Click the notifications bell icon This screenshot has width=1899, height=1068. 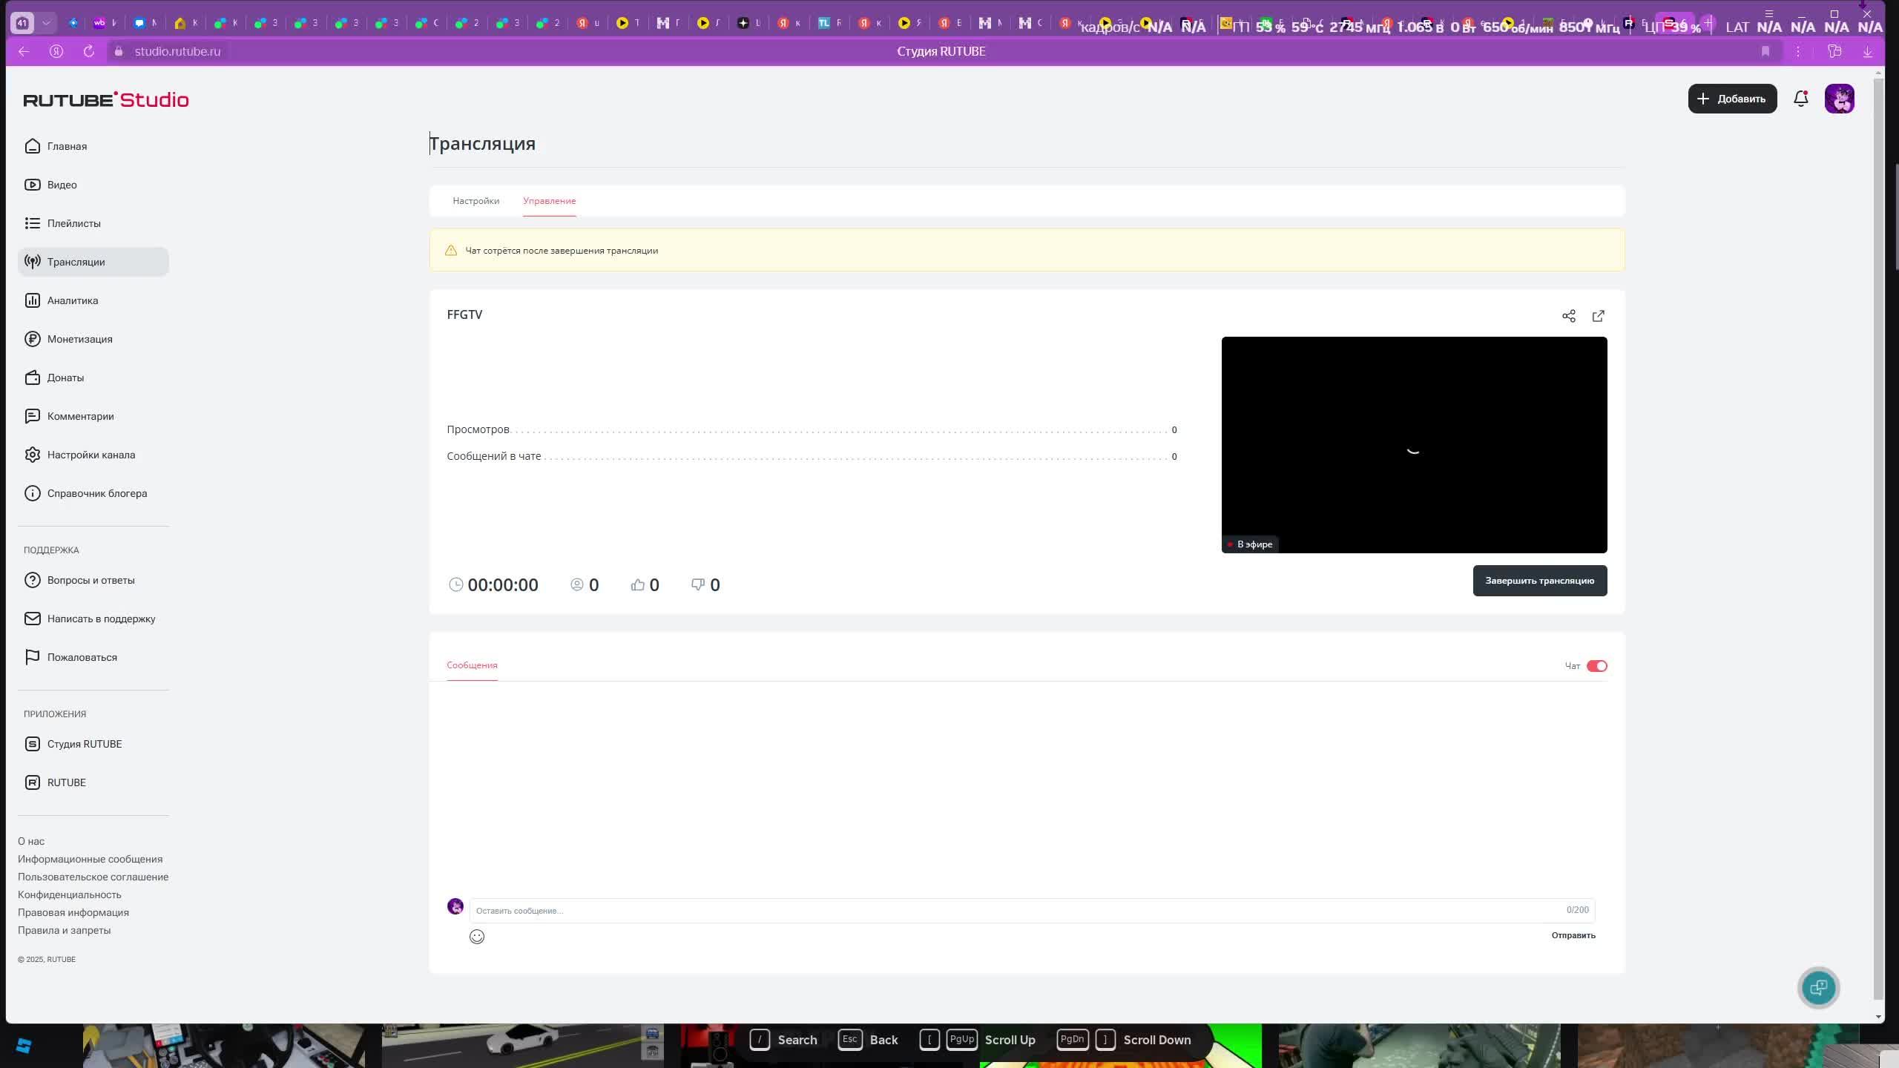tap(1800, 99)
